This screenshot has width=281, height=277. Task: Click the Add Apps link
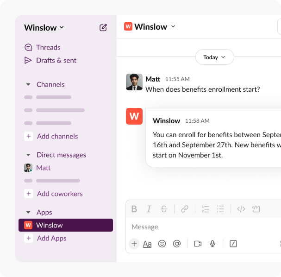(x=52, y=238)
